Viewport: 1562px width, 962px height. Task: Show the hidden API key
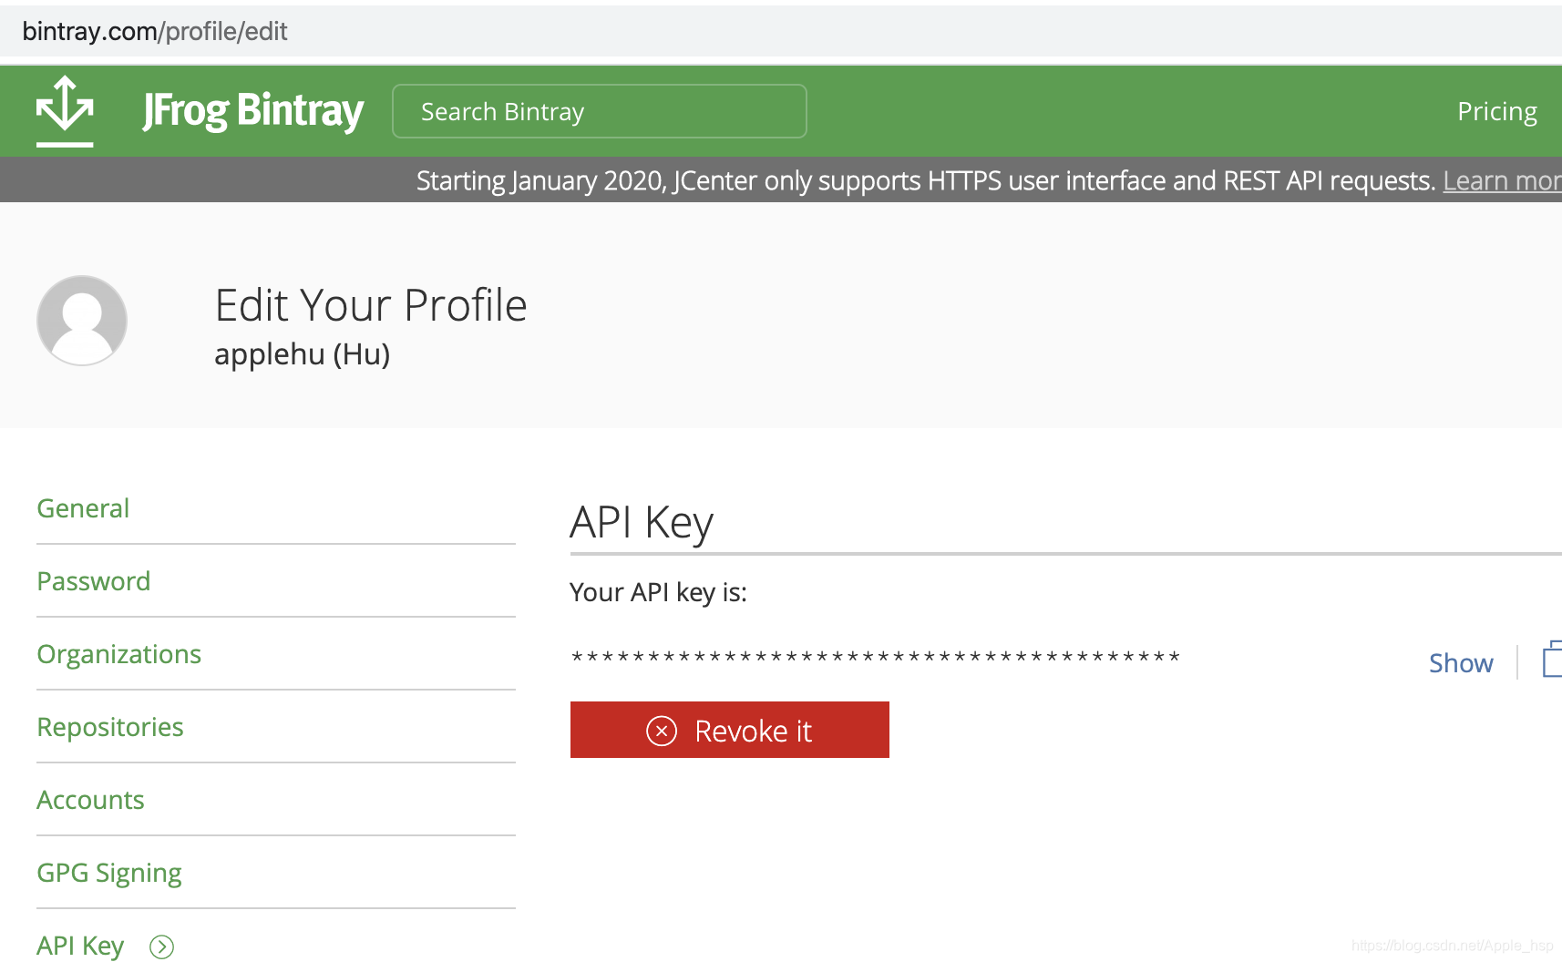click(x=1461, y=663)
